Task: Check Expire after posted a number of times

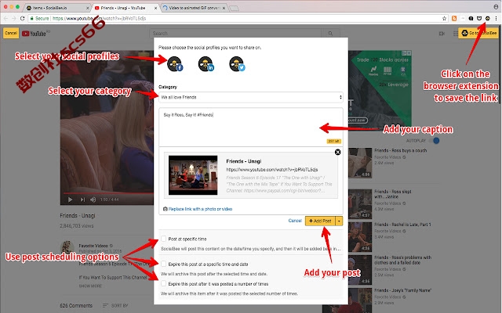Action: [x=164, y=283]
